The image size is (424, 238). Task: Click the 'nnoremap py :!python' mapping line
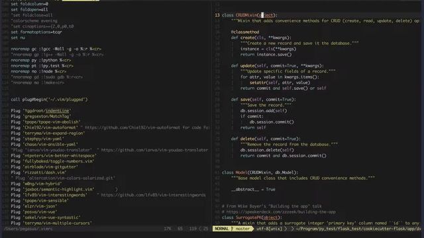coord(41,60)
